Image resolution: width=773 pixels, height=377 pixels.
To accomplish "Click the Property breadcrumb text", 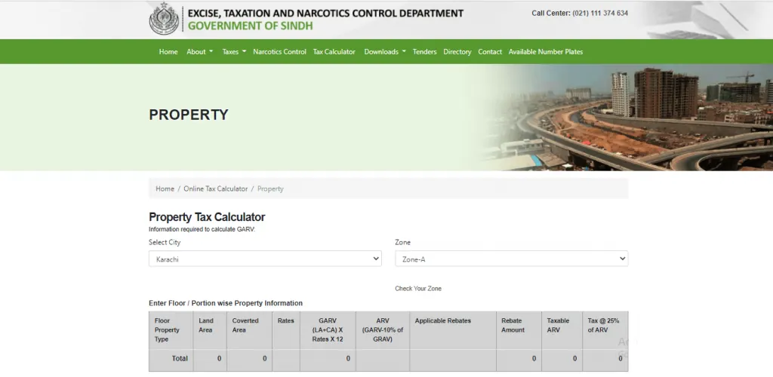I will 270,188.
